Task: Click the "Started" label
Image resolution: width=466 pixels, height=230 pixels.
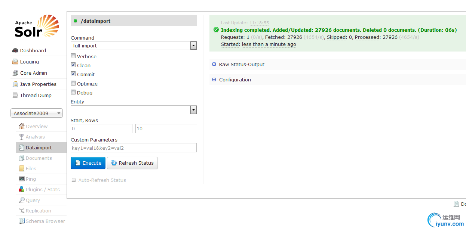Action: [230, 44]
